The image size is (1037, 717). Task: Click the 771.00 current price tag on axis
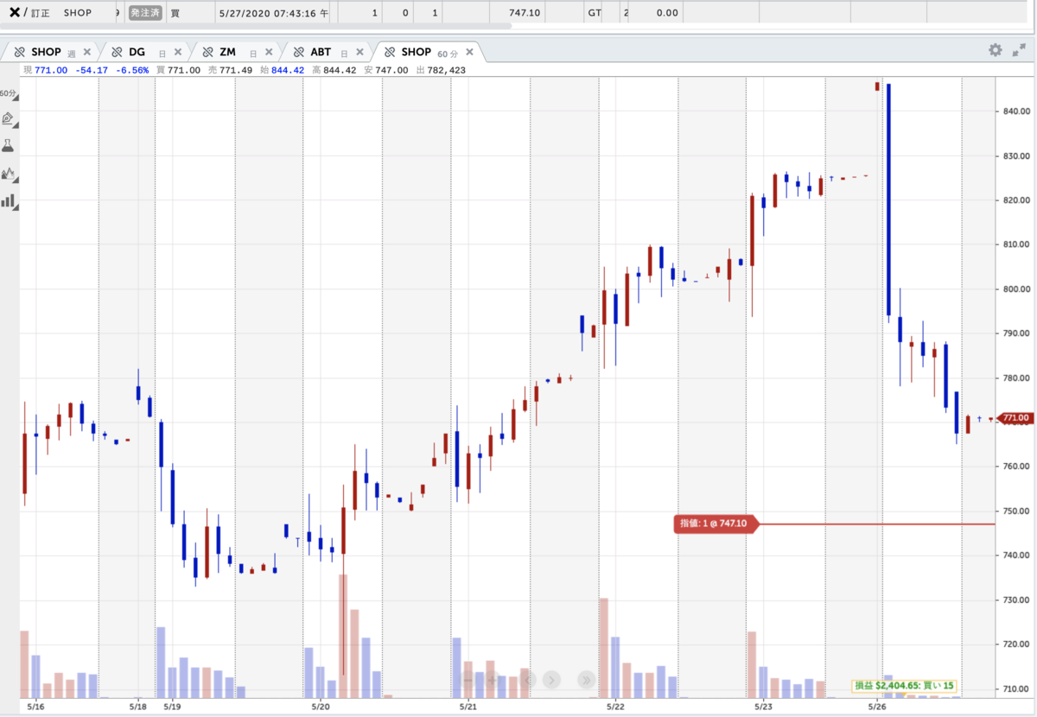[1015, 418]
